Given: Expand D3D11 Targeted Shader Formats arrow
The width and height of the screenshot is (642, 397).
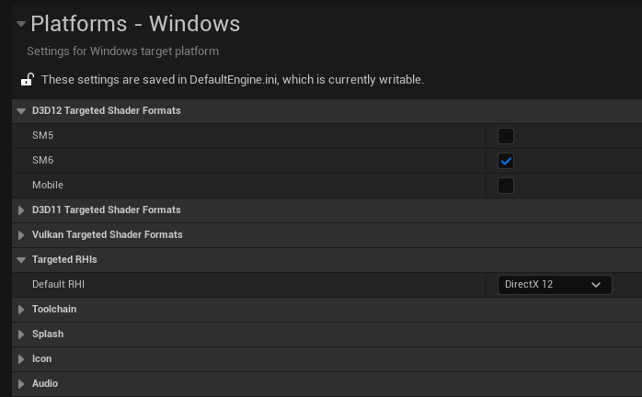Looking at the screenshot, I should [22, 210].
